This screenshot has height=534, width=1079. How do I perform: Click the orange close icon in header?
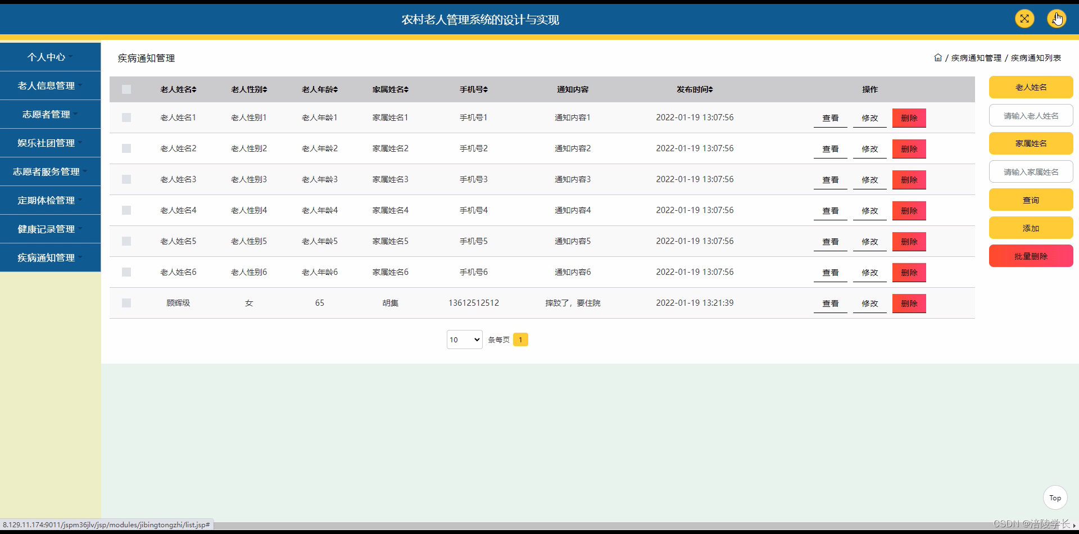tap(1024, 19)
